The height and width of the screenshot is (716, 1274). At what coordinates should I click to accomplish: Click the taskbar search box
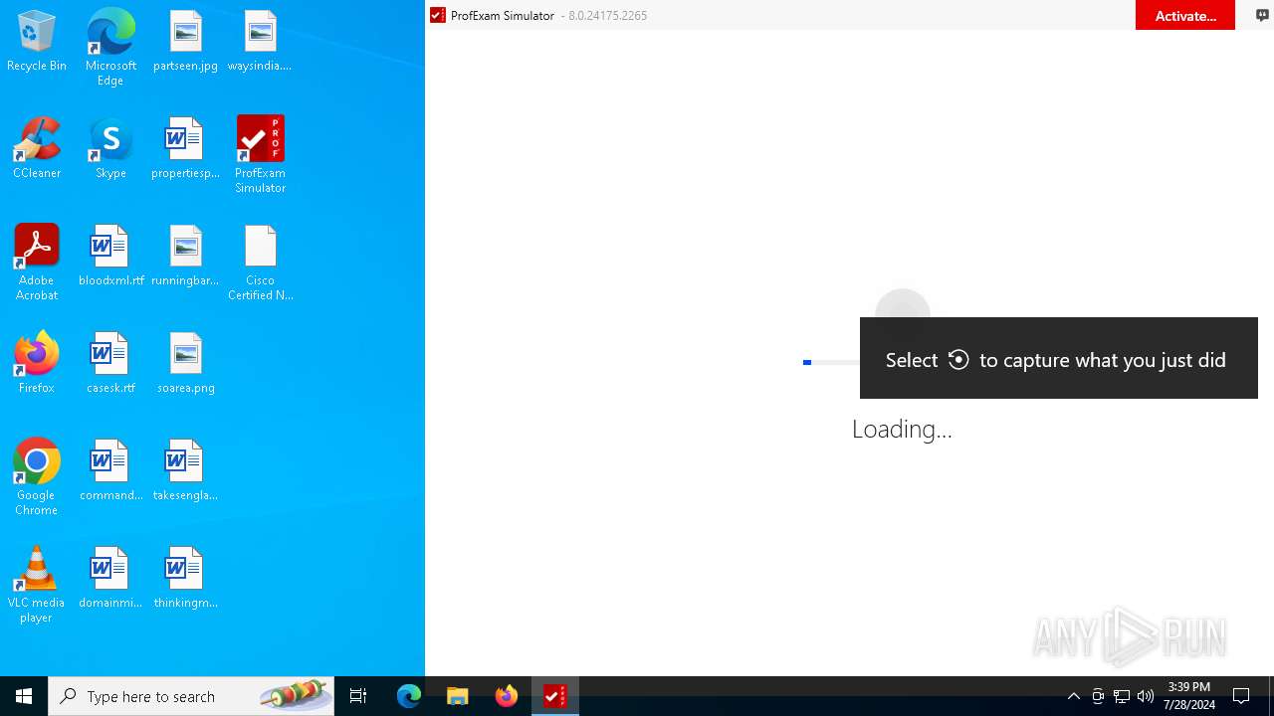point(191,696)
